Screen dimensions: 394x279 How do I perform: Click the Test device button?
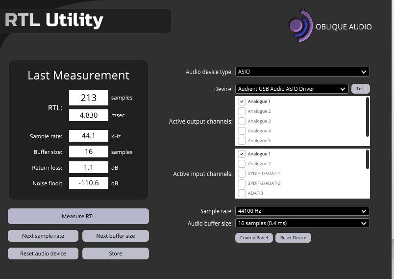(x=360, y=89)
